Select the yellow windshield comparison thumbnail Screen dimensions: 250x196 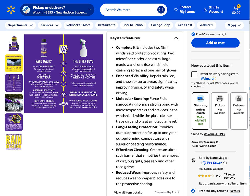click(14, 63)
